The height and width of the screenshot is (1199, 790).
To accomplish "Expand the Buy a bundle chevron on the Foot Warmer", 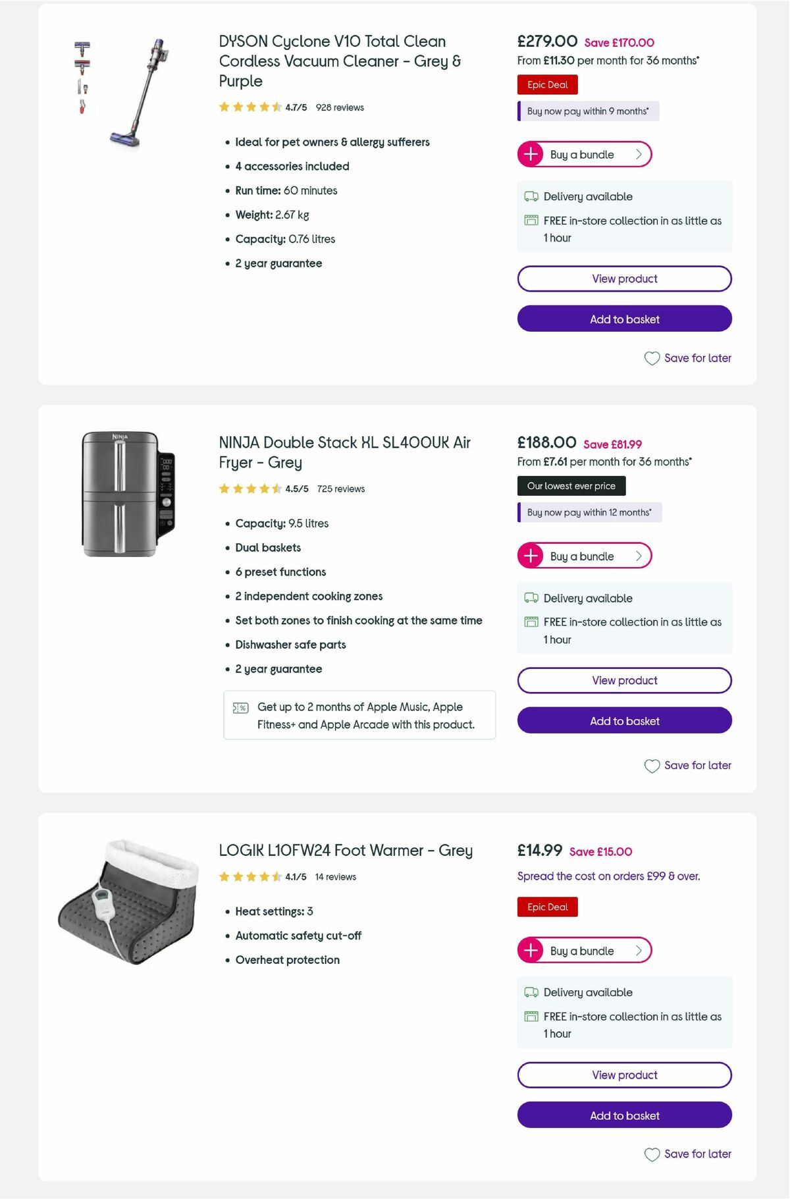I will (x=638, y=950).
